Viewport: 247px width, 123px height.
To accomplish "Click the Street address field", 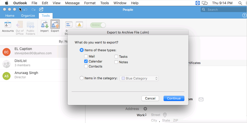I will [x=156, y=115].
